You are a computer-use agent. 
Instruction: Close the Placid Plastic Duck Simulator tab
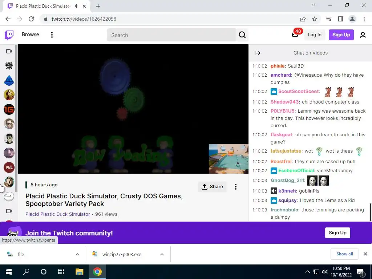tap(84, 6)
